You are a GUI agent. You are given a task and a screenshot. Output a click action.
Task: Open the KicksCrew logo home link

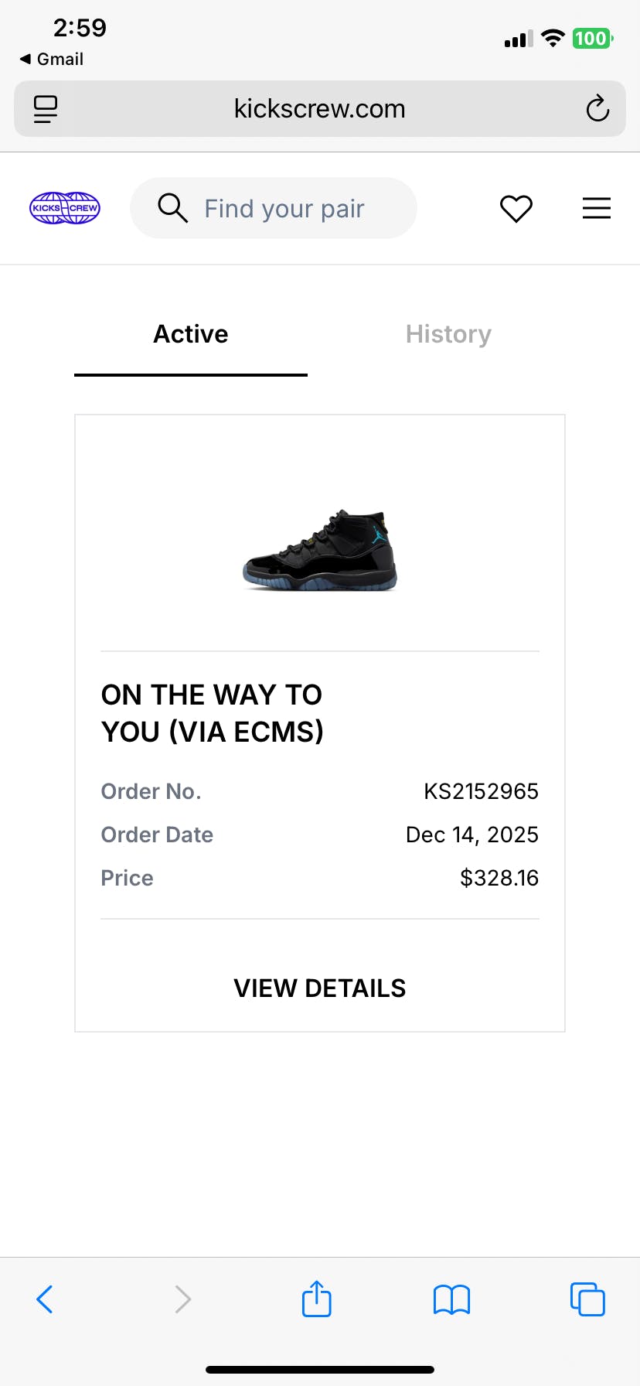[x=65, y=208]
